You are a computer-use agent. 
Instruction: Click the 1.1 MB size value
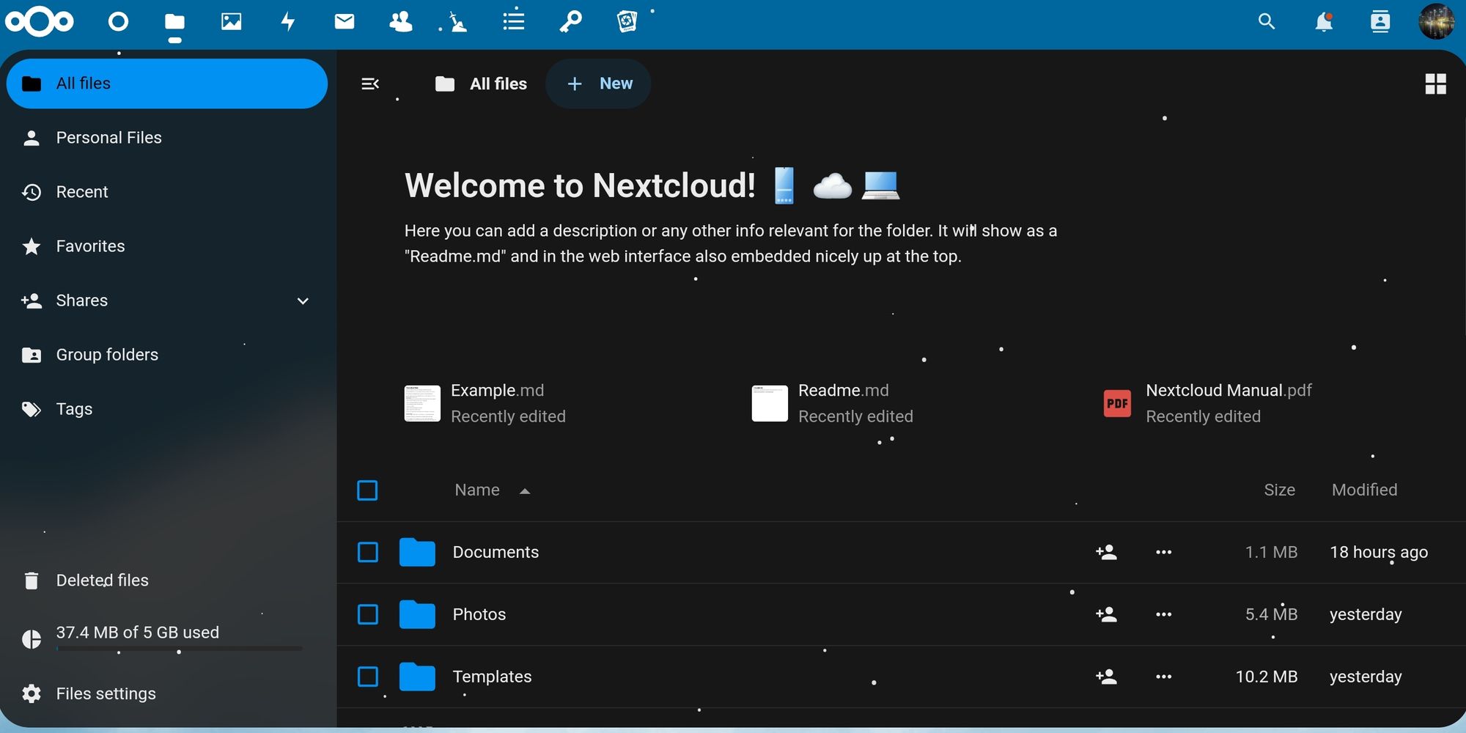pos(1271,552)
